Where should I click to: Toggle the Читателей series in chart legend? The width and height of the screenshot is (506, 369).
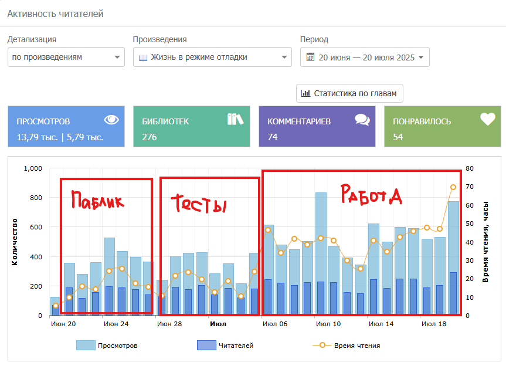tap(235, 346)
